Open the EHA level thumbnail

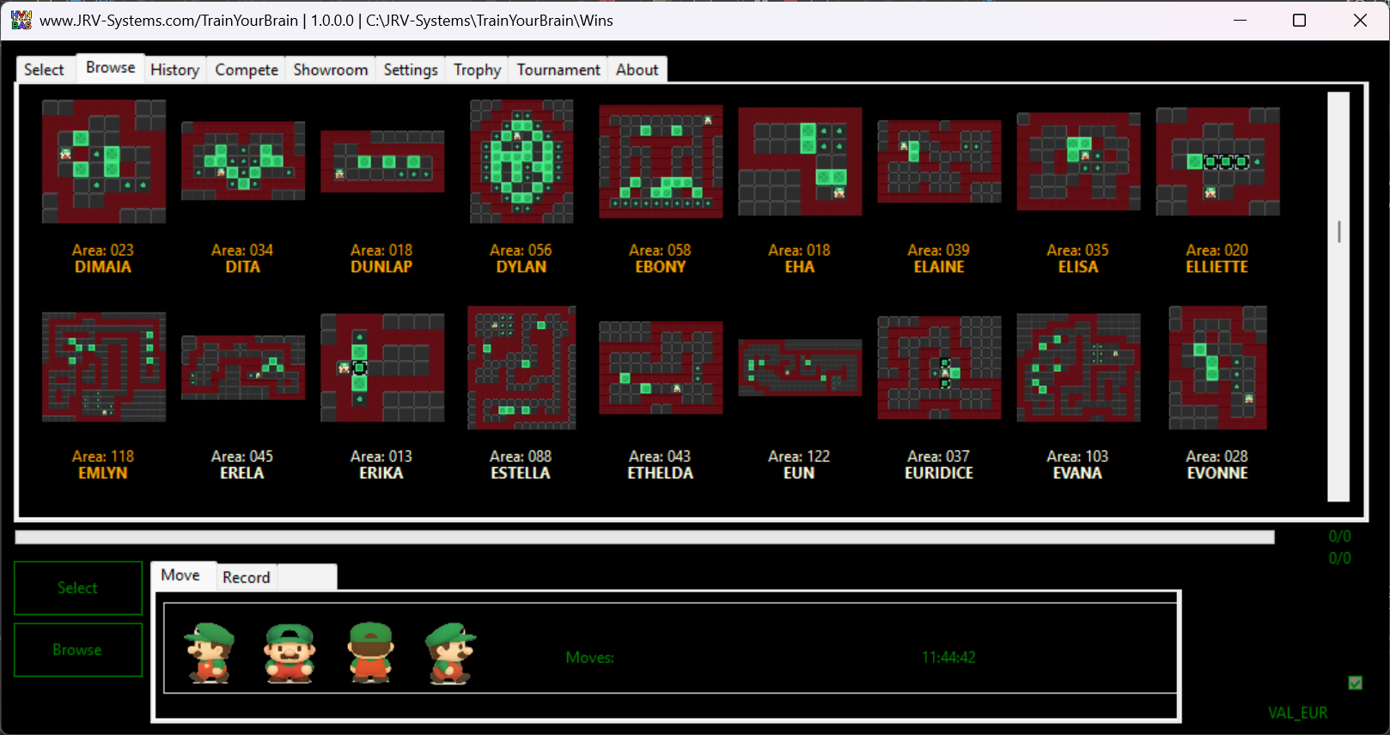click(800, 161)
